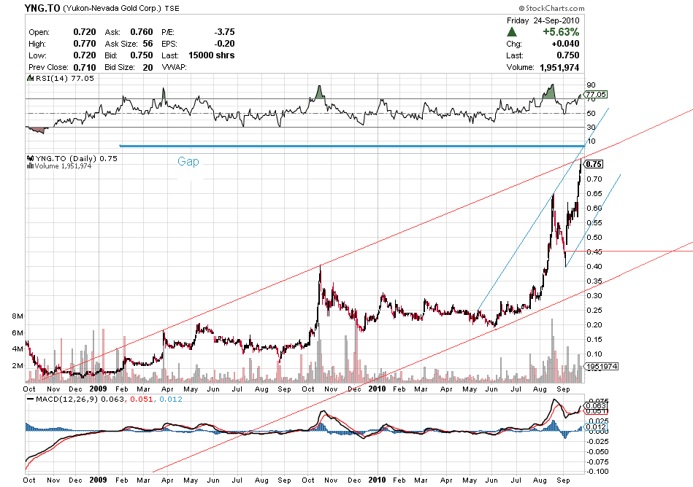The image size is (693, 487).
Task: Click the 'Gap' annotation text
Action: coord(188,161)
